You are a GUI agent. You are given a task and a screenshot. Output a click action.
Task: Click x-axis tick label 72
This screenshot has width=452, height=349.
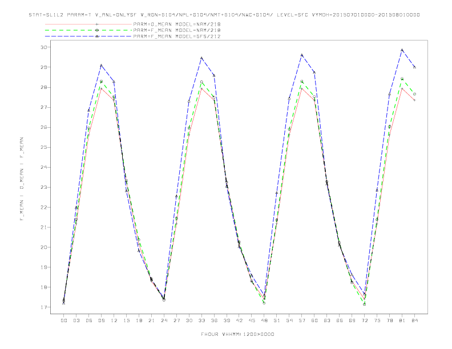[x=364, y=320]
